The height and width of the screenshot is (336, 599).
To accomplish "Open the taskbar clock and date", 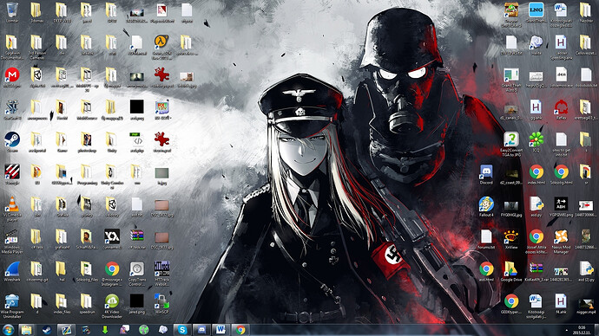I will pos(582,330).
